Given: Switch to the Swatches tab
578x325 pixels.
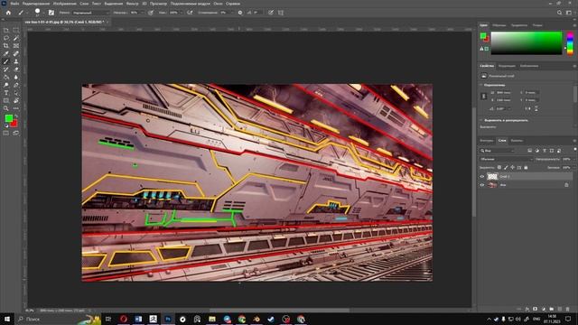Looking at the screenshot, I should click(499, 25).
